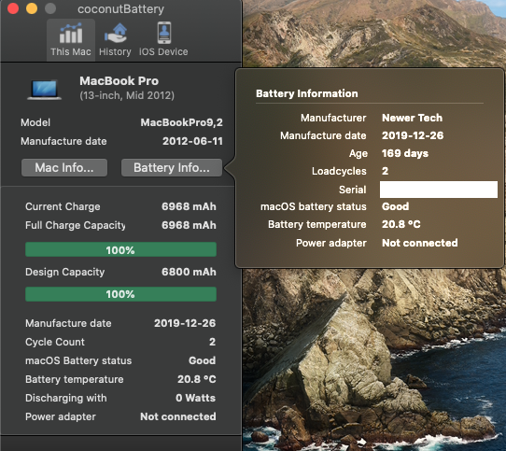This screenshot has height=451, width=506.
Task: Click the MacBookPro9,2 model value
Action: pyautogui.click(x=182, y=122)
